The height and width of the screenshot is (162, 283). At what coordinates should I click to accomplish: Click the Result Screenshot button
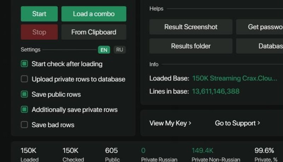[x=191, y=27]
